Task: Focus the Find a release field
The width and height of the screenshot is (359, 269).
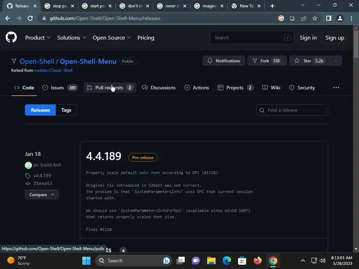Action: [292, 110]
